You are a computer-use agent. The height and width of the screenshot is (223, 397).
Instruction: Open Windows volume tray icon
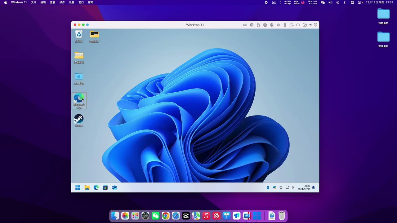pos(292,188)
